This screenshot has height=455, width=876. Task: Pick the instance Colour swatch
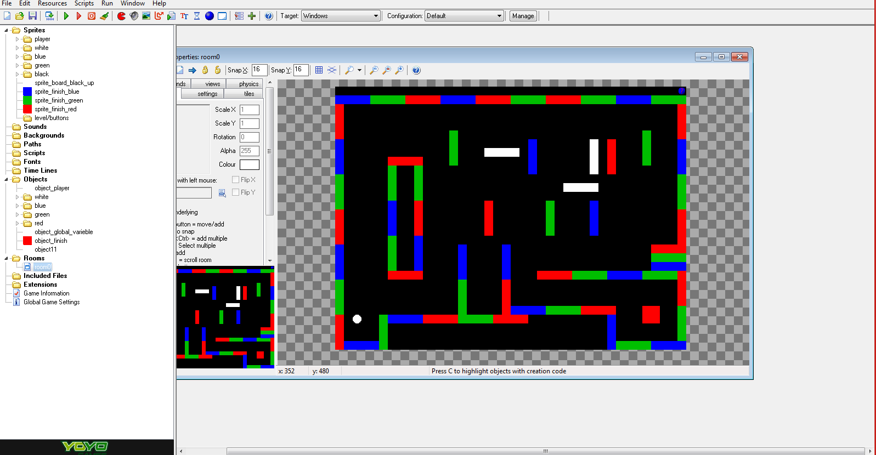point(250,164)
